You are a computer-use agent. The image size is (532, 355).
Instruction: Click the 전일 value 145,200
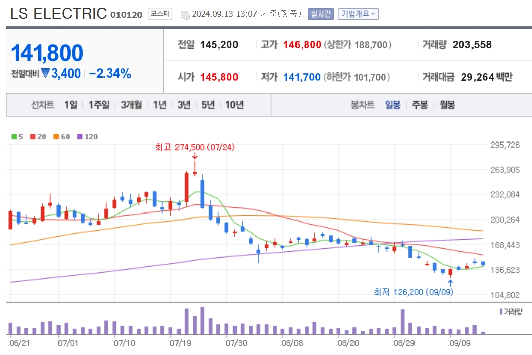(219, 45)
